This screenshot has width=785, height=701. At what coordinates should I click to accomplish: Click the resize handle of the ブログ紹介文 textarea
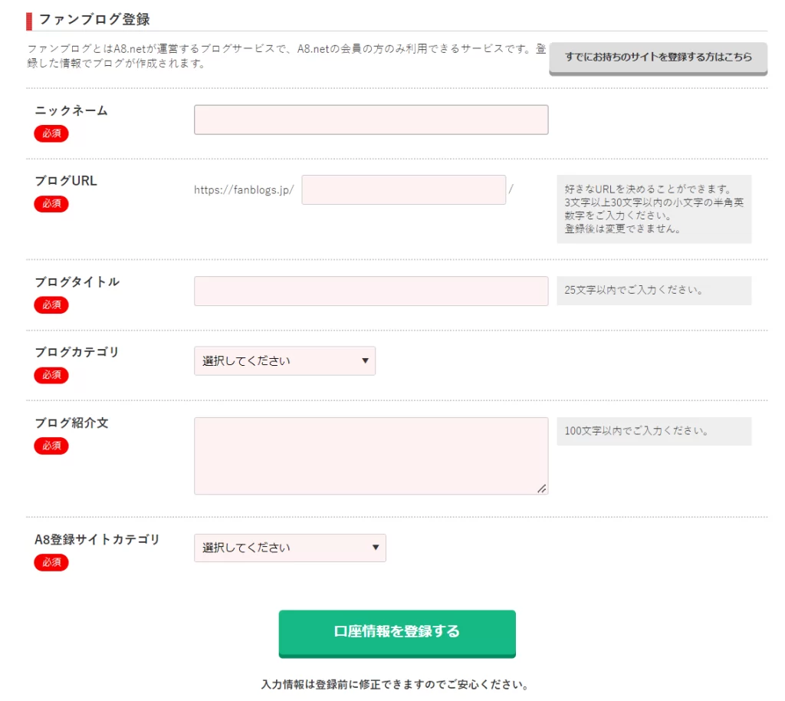coord(542,489)
